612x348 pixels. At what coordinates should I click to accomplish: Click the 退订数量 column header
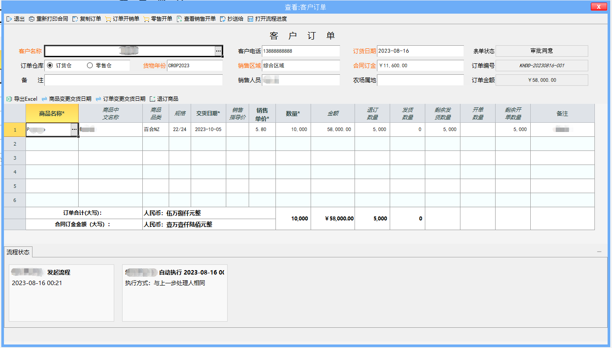(372, 114)
